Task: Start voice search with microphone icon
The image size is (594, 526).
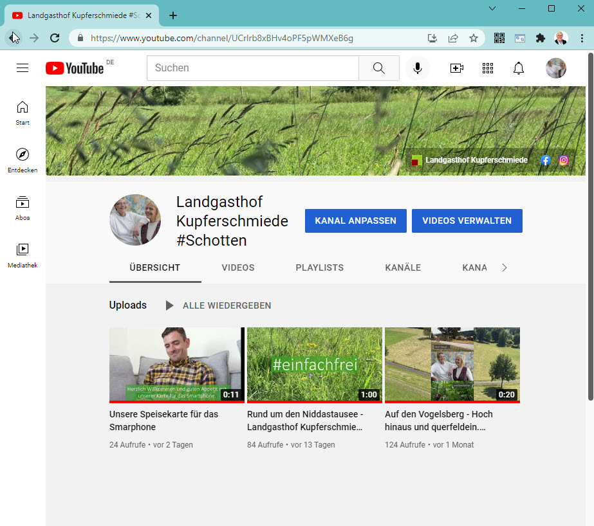Action: click(418, 68)
